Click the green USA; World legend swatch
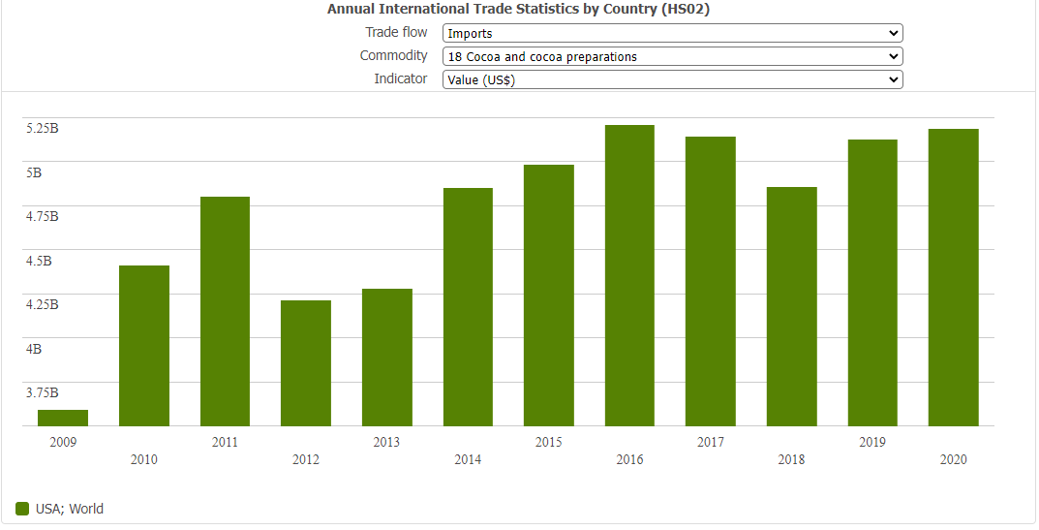Screen dimensions: 1039x530 (22, 509)
